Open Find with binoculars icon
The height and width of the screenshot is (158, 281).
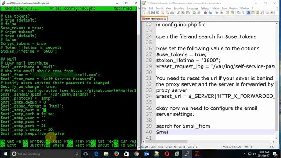click(205, 13)
